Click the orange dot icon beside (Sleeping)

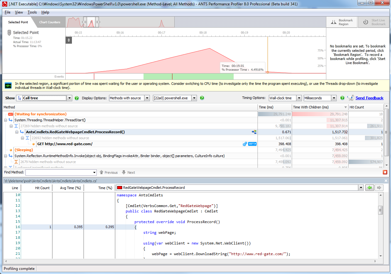[x=11, y=150]
